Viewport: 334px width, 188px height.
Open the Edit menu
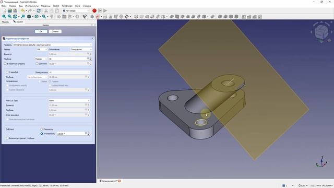(13, 6)
